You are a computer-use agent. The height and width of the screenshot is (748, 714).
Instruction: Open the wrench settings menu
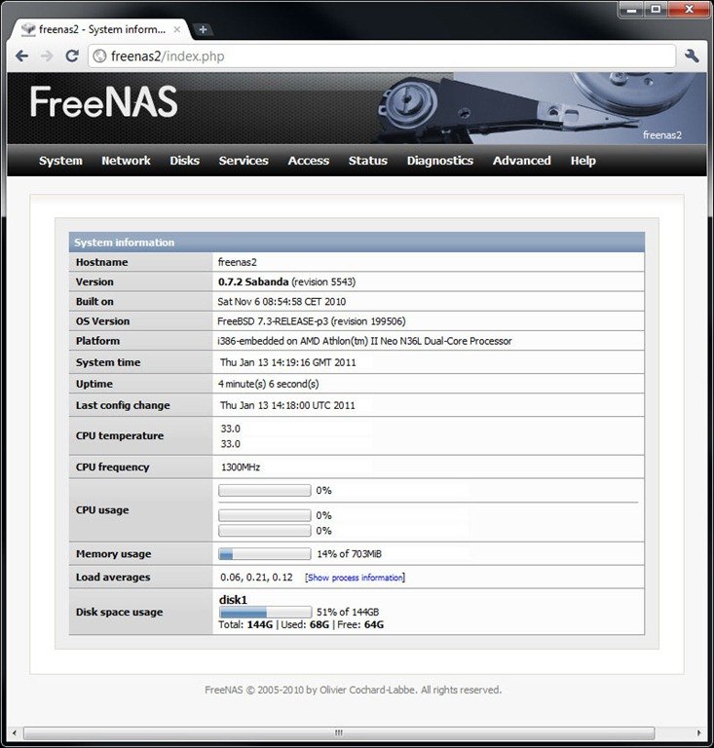(692, 56)
